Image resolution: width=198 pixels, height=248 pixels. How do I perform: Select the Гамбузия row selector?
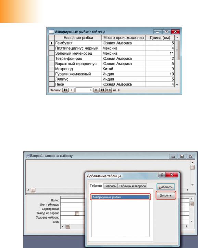[52, 43]
